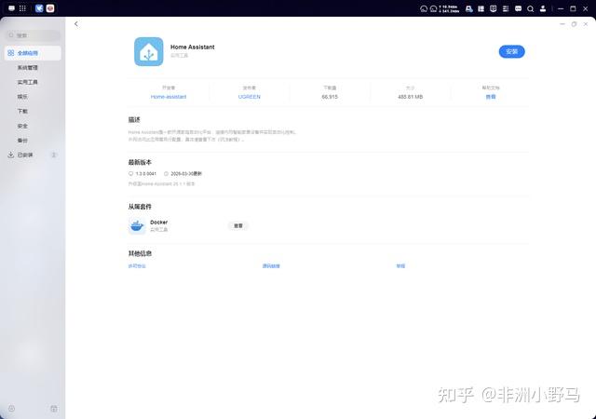Go back with the left arrow
Screen dimensions: 596x419
(x=76, y=24)
